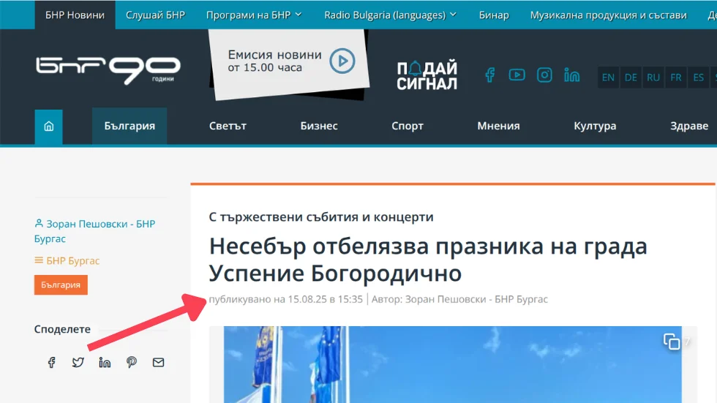The image size is (717, 403).
Task: Share article on Facebook
Action: point(51,362)
